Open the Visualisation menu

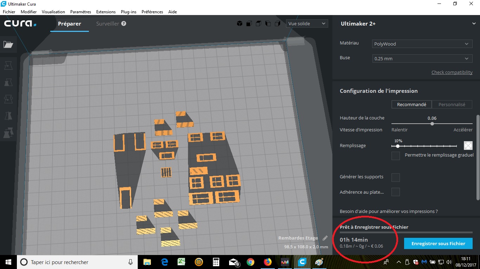53,12
